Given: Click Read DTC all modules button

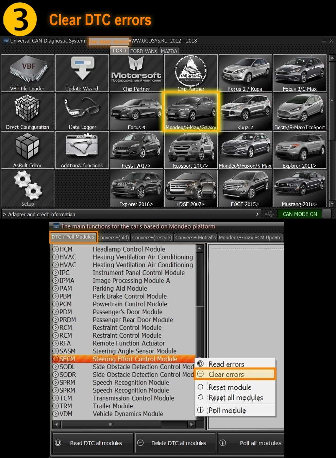Looking at the screenshot, I should pyautogui.click(x=93, y=443).
